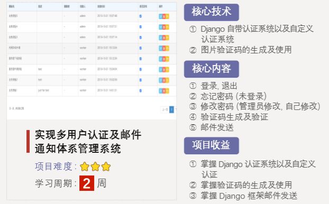Click the 核心内容 heading badge
The image size is (329, 204).
(211, 69)
